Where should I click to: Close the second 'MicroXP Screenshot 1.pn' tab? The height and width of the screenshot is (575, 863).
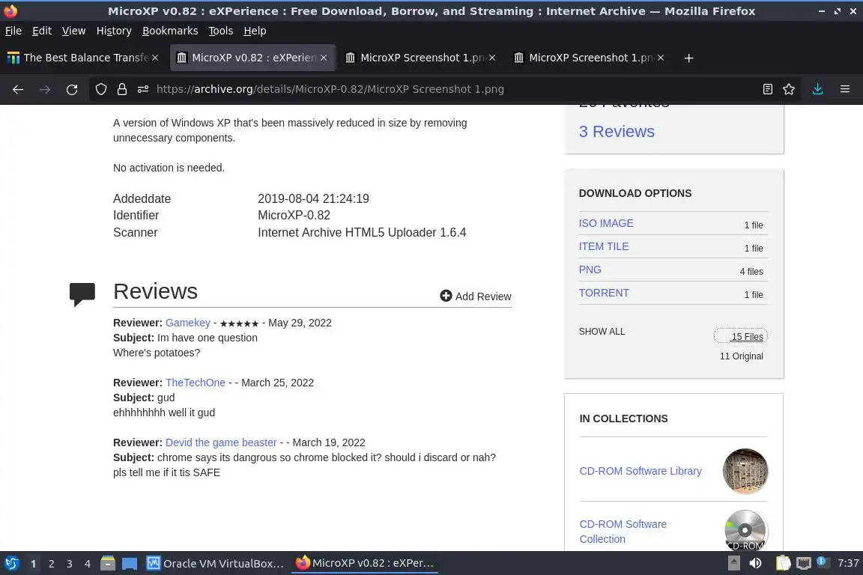tap(661, 58)
